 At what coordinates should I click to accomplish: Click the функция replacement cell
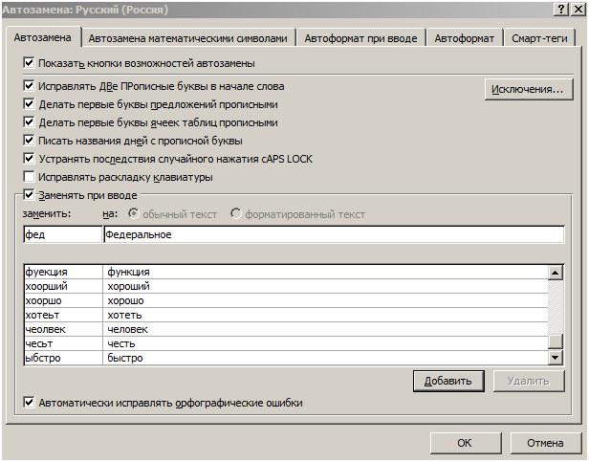point(325,272)
